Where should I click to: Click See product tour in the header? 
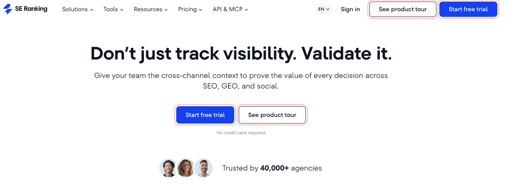click(403, 9)
